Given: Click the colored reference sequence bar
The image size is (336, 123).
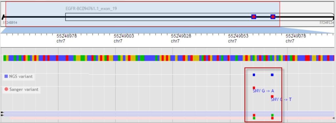Looking at the screenshot, I should pyautogui.click(x=169, y=58).
